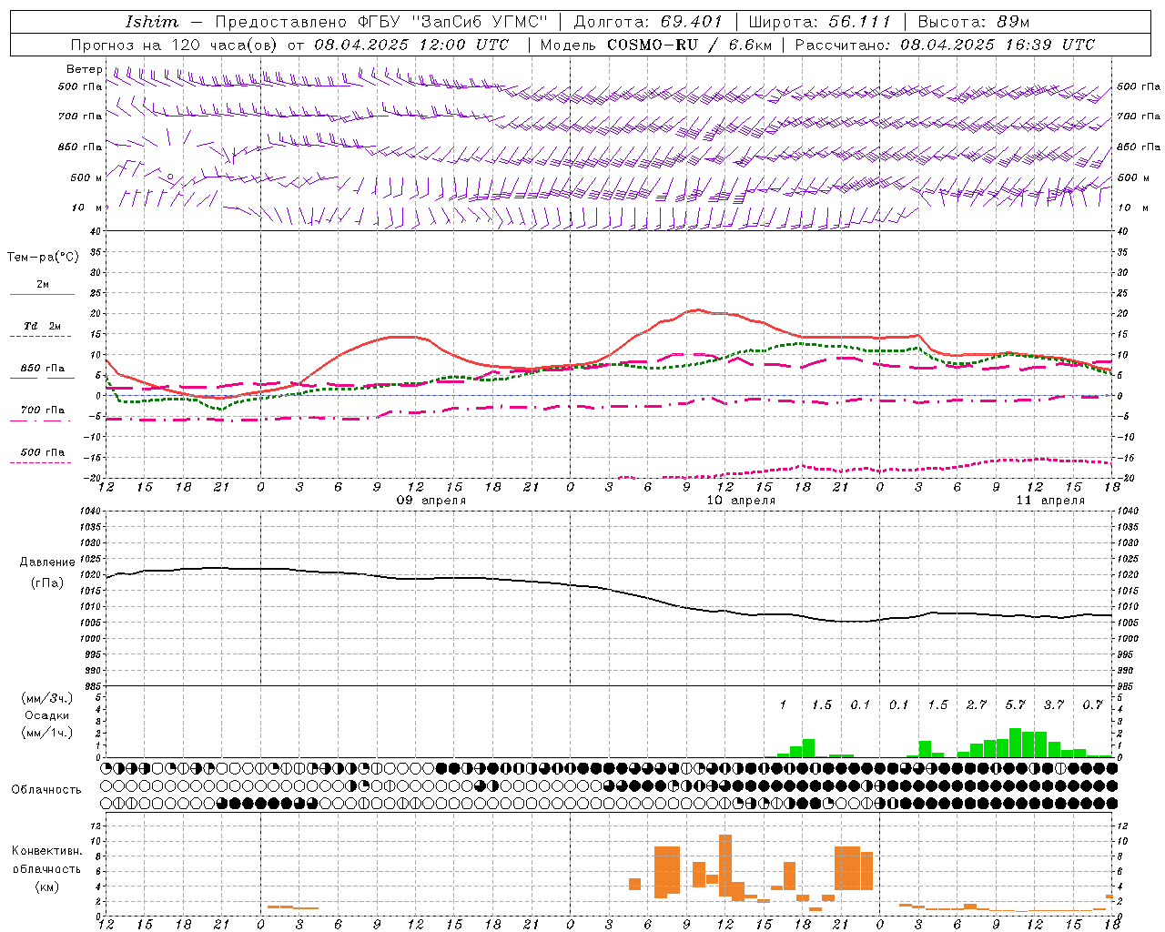Viewport: 1165px width, 932px height.
Task: Click the "Осадки" precipitation label
Action: [x=47, y=715]
